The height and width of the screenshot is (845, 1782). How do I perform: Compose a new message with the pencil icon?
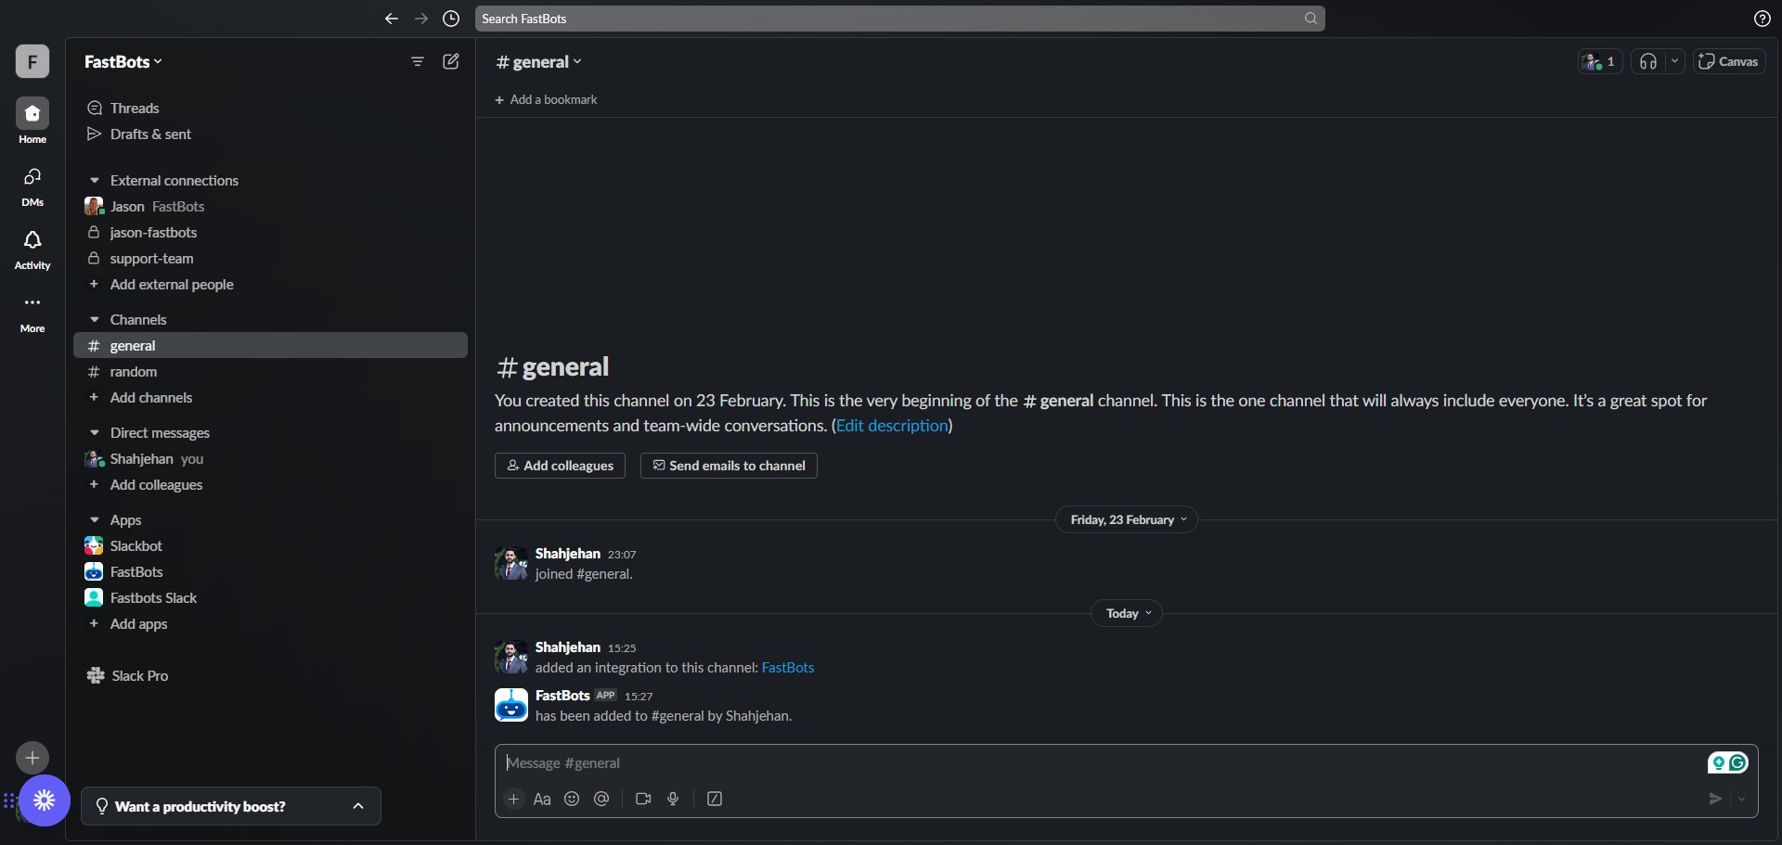[x=451, y=61]
